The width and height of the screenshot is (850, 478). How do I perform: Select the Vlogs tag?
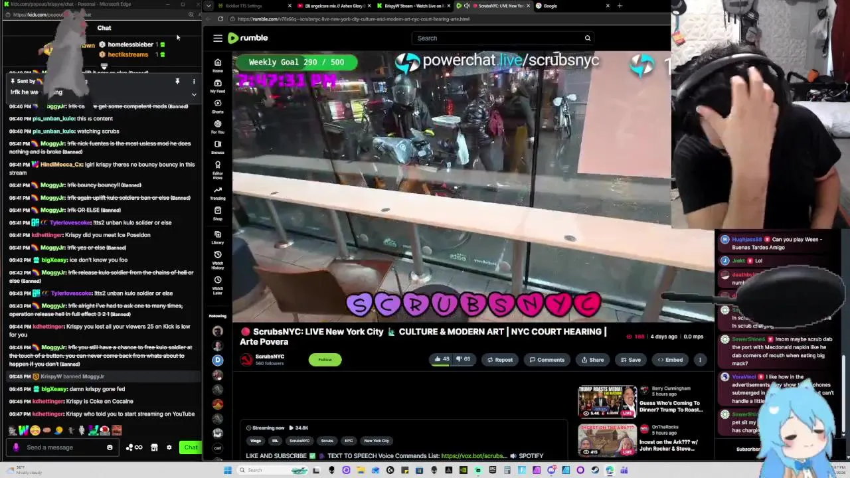coord(256,441)
